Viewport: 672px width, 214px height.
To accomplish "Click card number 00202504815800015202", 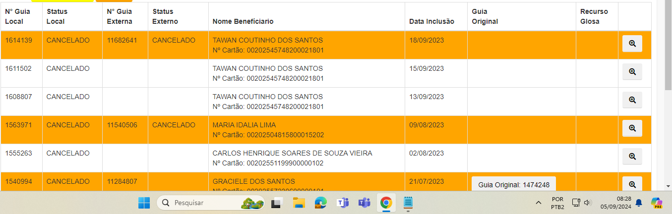I will [x=285, y=135].
